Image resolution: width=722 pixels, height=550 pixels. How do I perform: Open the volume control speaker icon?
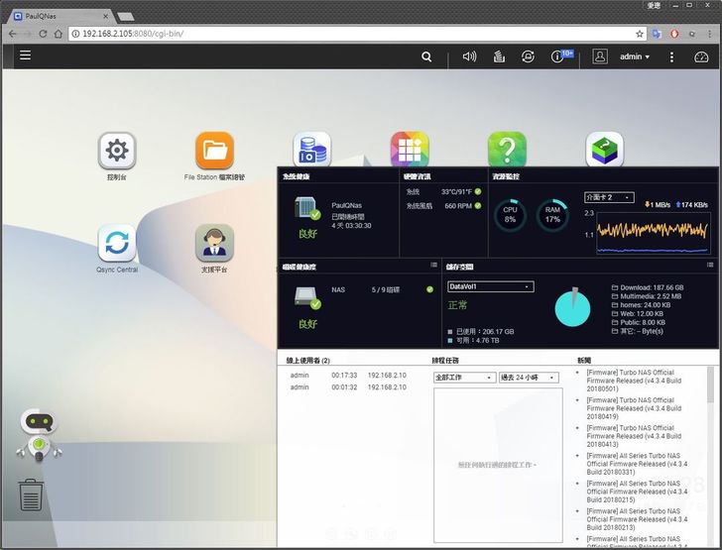469,57
